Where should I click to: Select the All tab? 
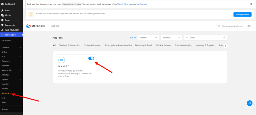54,45
